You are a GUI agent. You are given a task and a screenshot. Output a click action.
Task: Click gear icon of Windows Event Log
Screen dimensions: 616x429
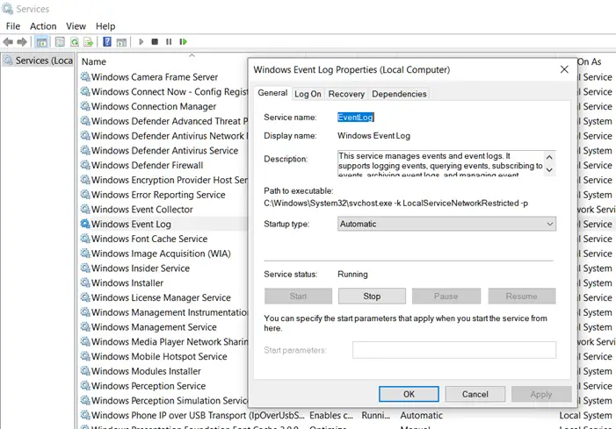[x=85, y=224]
